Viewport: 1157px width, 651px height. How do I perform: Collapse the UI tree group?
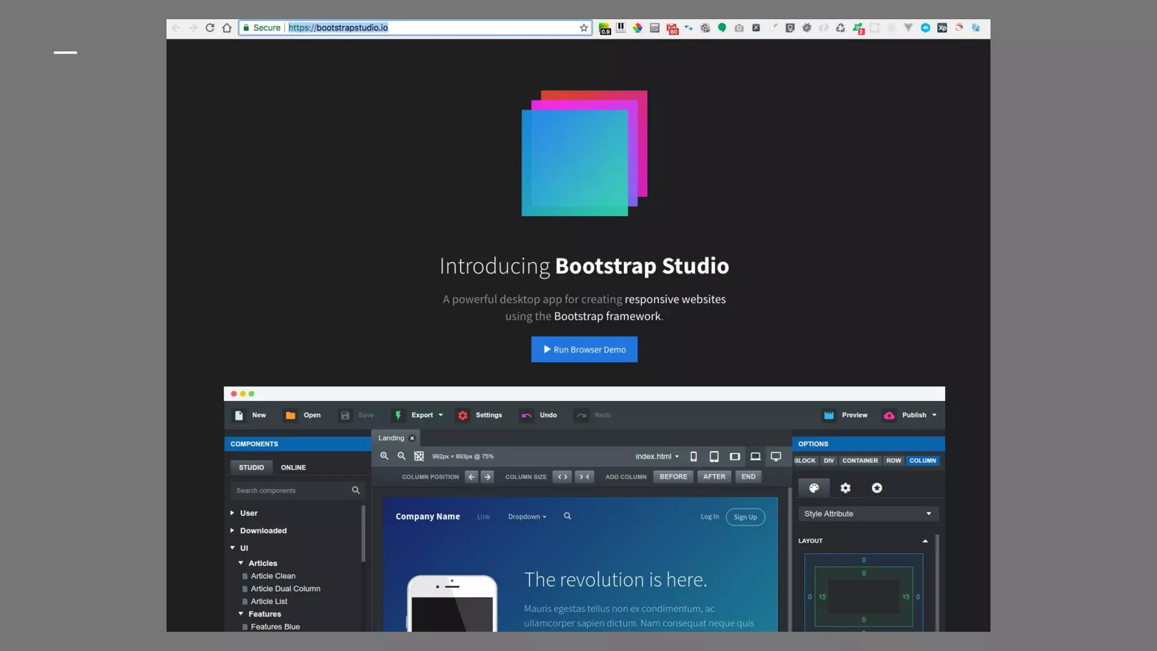pos(232,548)
